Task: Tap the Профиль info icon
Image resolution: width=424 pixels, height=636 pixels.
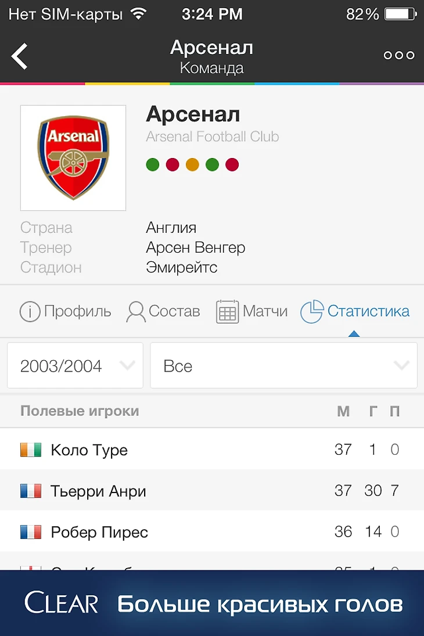Action: click(30, 312)
